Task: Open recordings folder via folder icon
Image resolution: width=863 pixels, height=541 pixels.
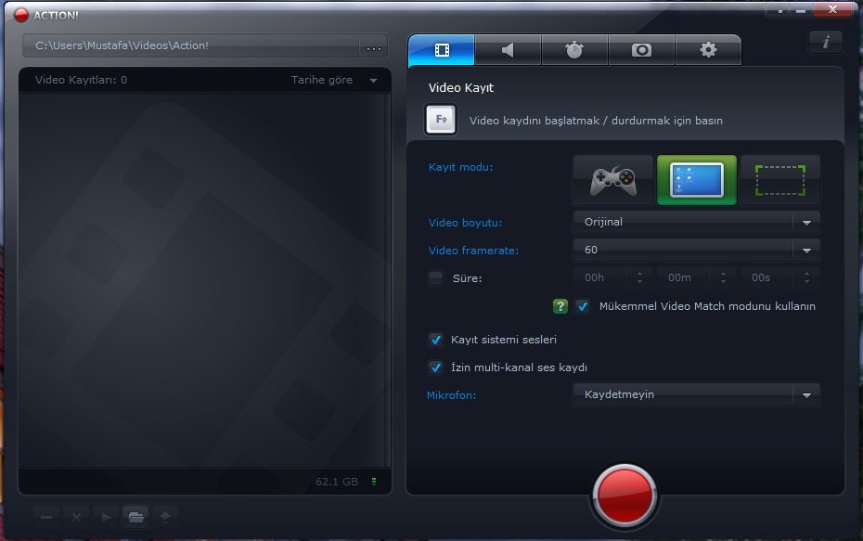Action: point(135,517)
